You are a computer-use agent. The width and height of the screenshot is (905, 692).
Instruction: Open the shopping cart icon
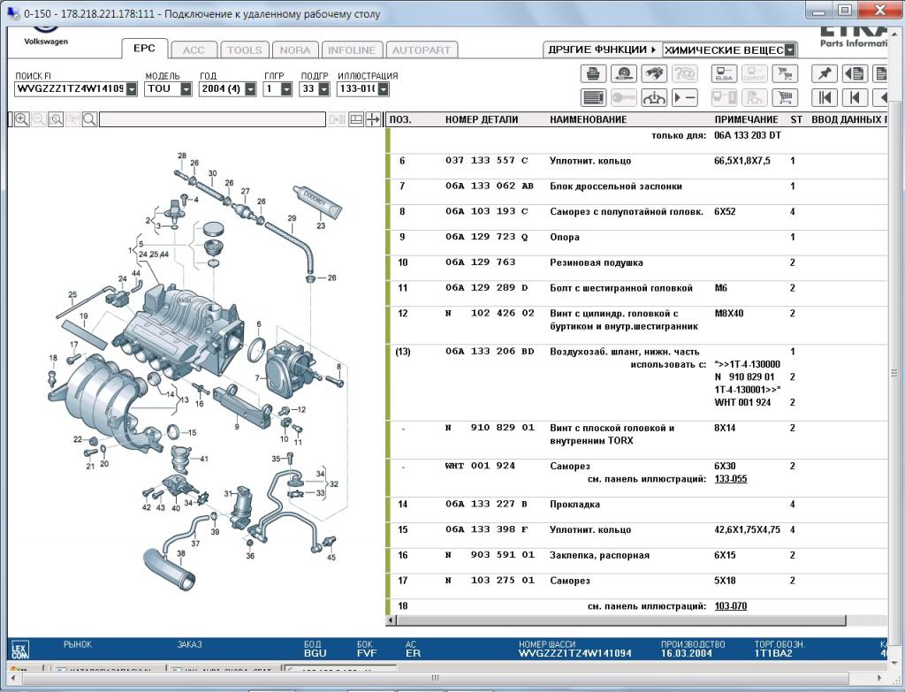[785, 97]
